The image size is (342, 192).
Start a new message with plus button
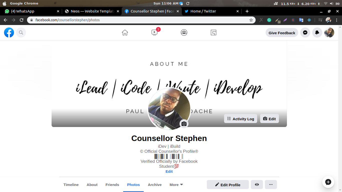(x=328, y=182)
